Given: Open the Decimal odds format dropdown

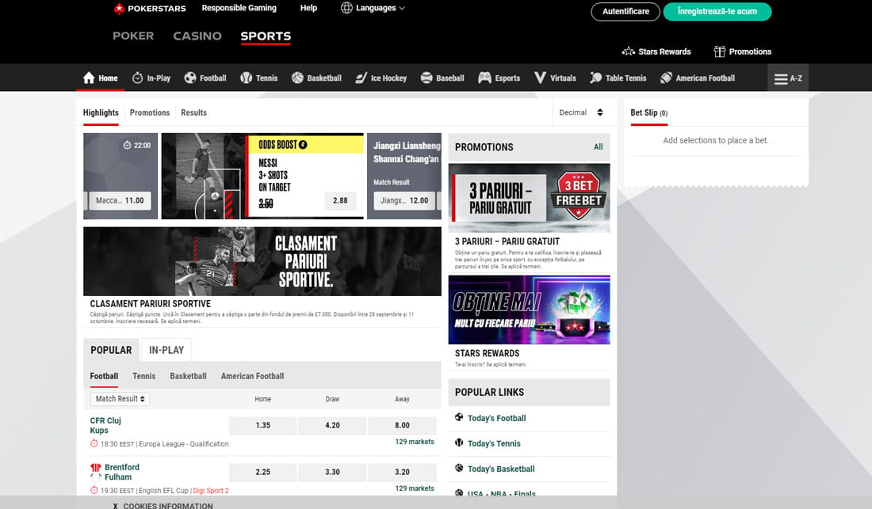Looking at the screenshot, I should [581, 112].
